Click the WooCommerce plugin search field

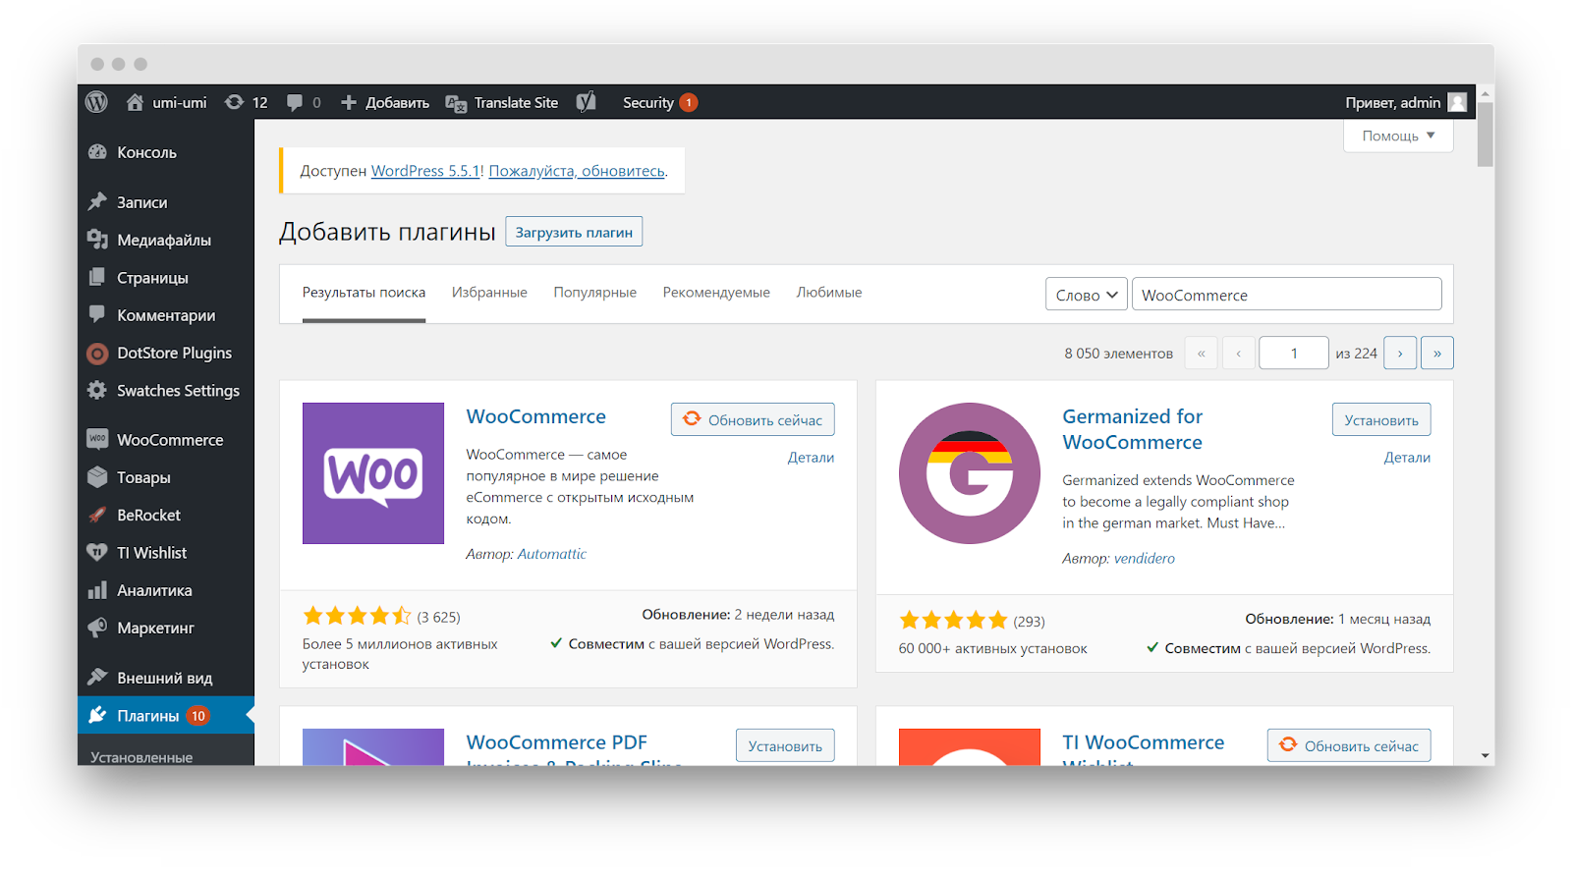[x=1287, y=295]
